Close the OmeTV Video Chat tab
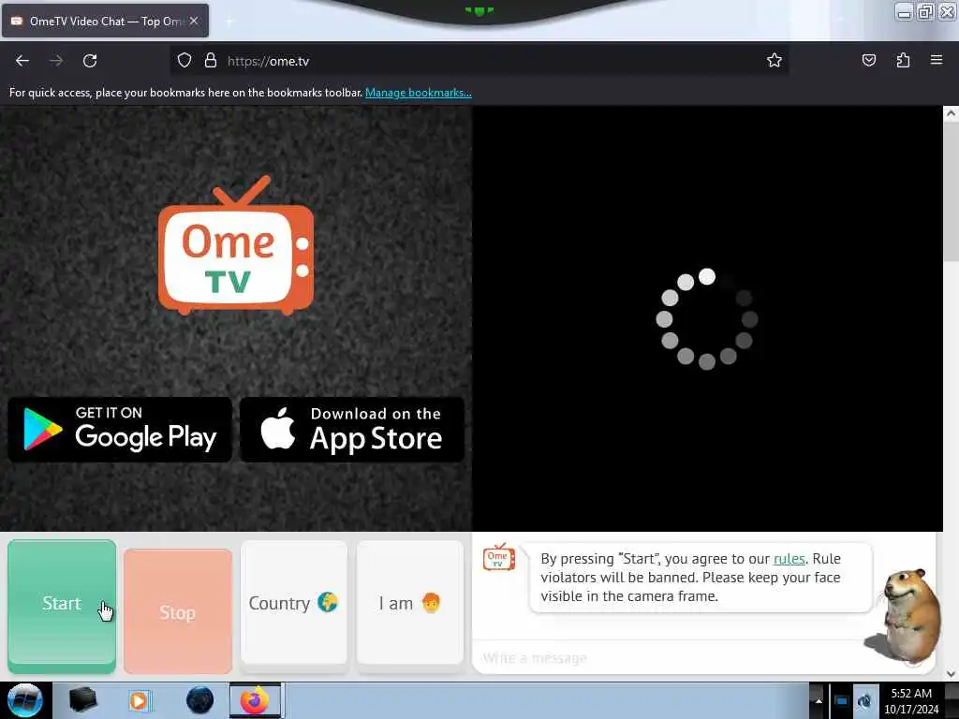The height and width of the screenshot is (719, 959). tap(194, 21)
